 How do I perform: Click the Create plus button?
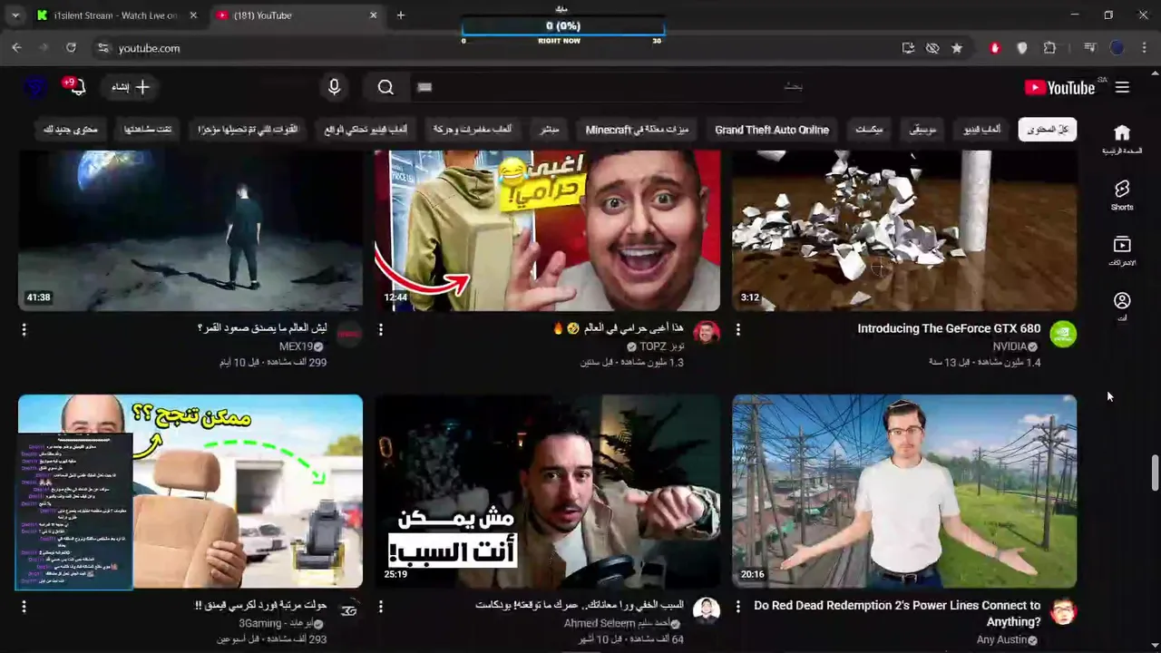pos(132,87)
